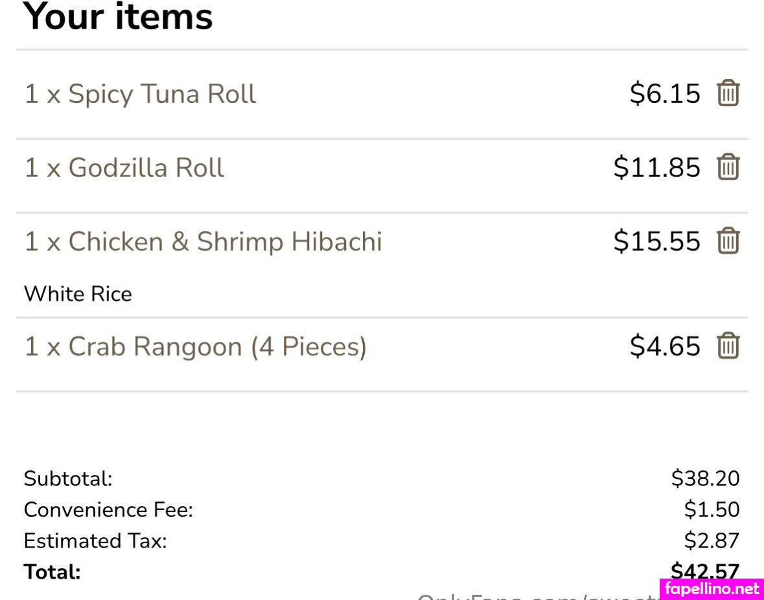Delete the Spicy Tuna Roll item
This screenshot has height=600, width=764.
coord(728,93)
